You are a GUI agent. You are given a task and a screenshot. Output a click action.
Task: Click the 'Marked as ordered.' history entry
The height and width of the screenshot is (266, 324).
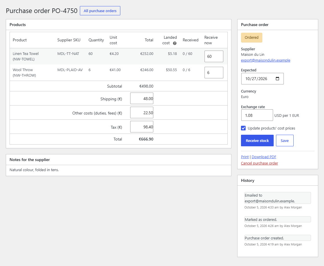tap(277, 219)
